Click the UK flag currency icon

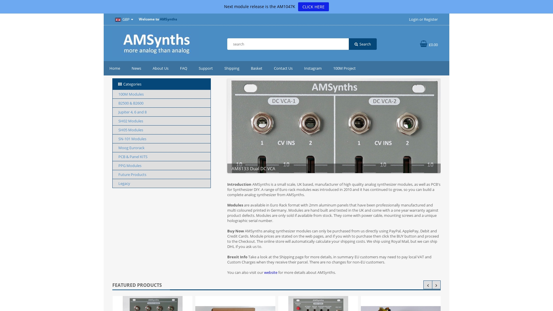tap(118, 20)
